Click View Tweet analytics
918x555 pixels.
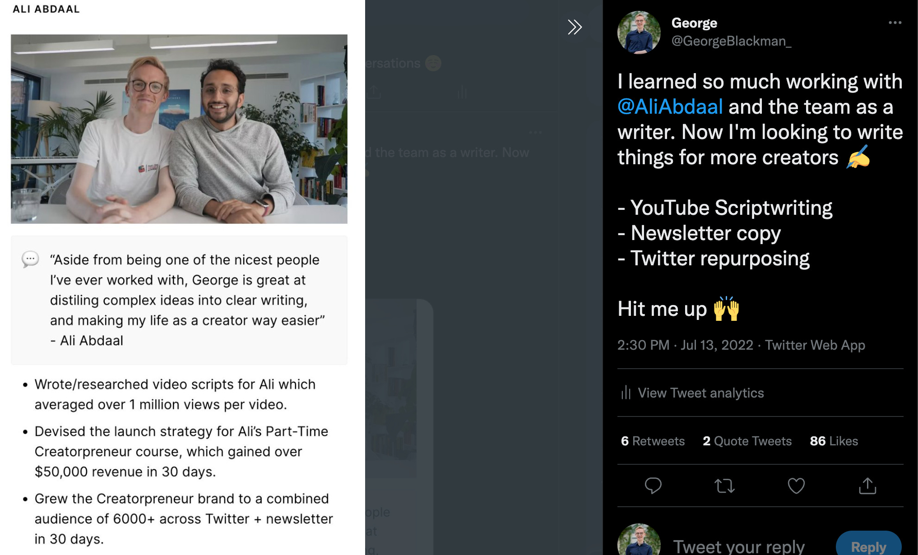point(700,393)
